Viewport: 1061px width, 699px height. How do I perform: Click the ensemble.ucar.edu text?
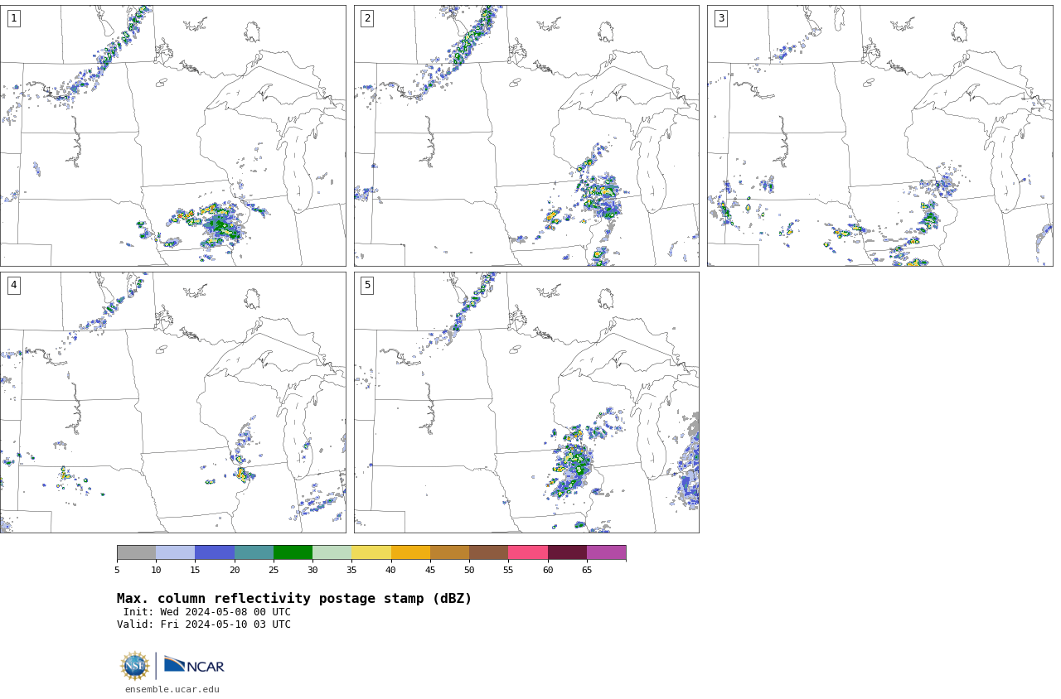(x=172, y=689)
